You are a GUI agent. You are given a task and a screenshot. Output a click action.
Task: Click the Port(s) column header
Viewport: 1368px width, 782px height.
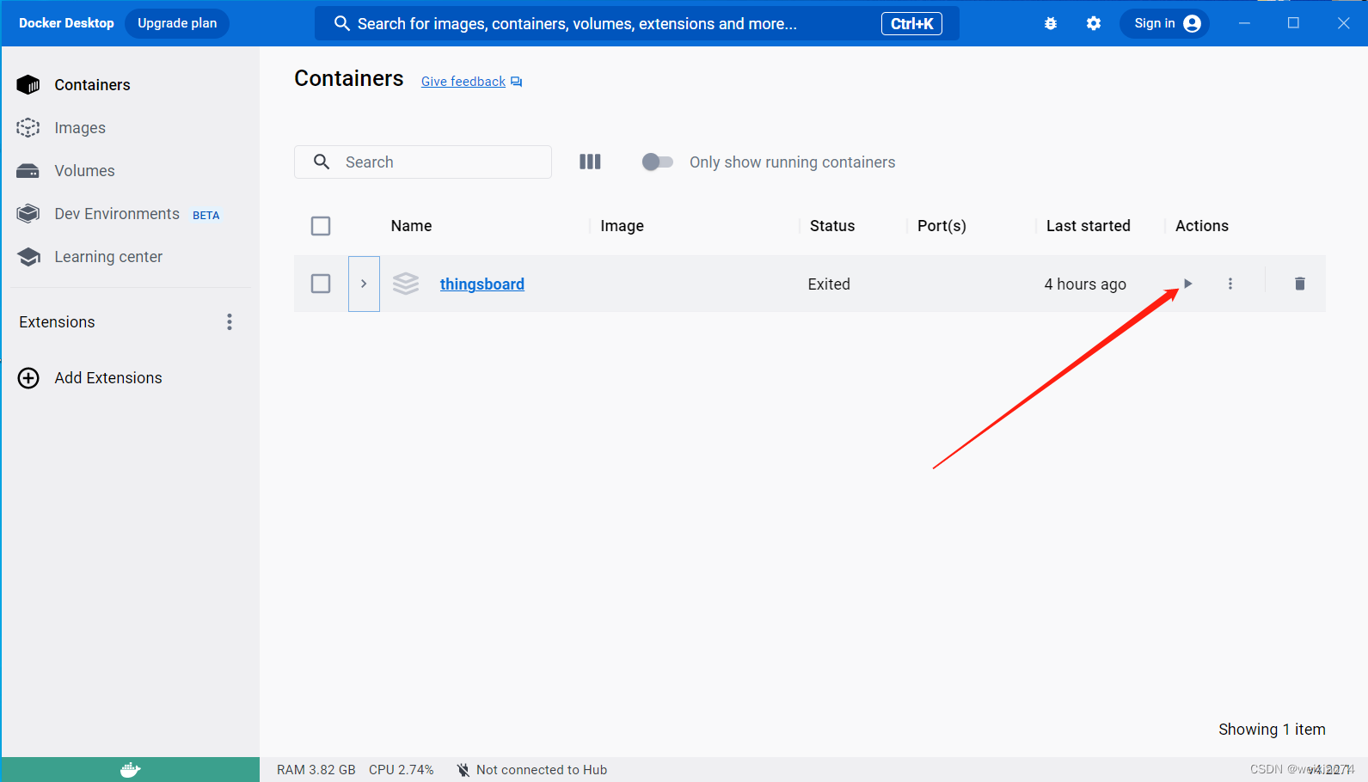(942, 226)
